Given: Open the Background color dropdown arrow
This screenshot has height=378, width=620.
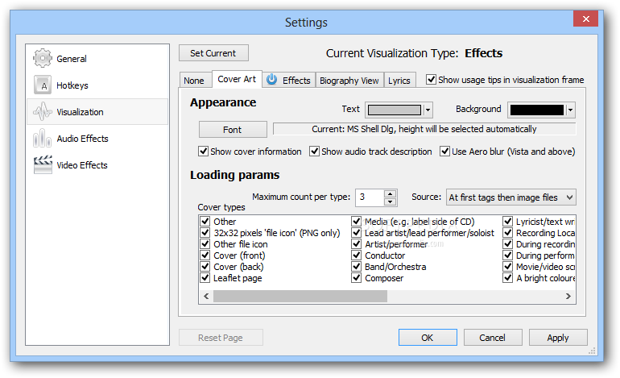Looking at the screenshot, I should pos(570,110).
